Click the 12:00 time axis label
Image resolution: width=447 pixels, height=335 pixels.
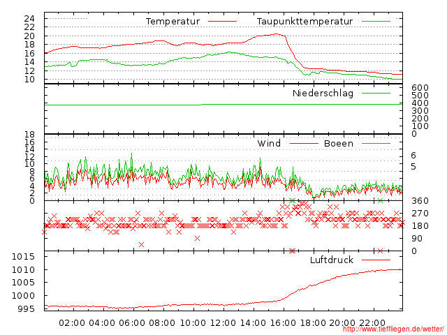(223, 323)
